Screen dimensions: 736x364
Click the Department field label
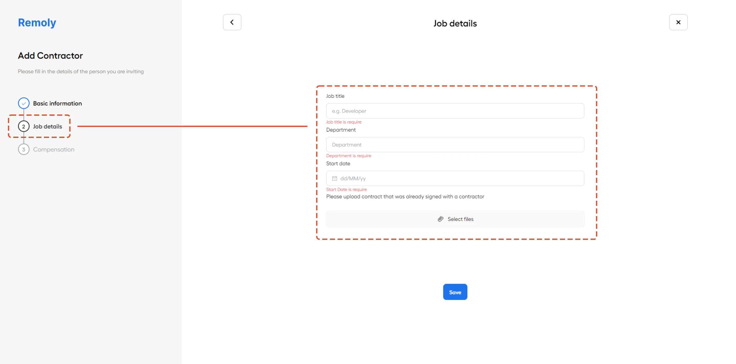tap(341, 130)
